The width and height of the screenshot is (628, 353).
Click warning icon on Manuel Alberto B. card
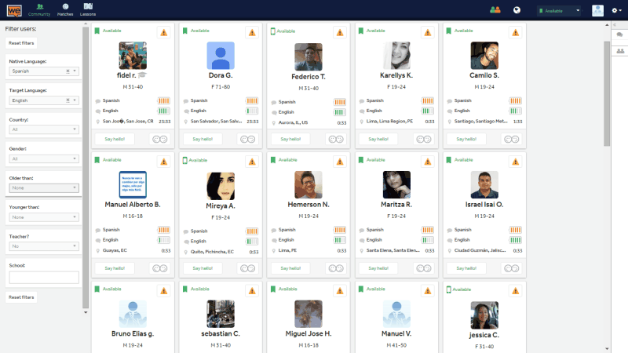164,162
